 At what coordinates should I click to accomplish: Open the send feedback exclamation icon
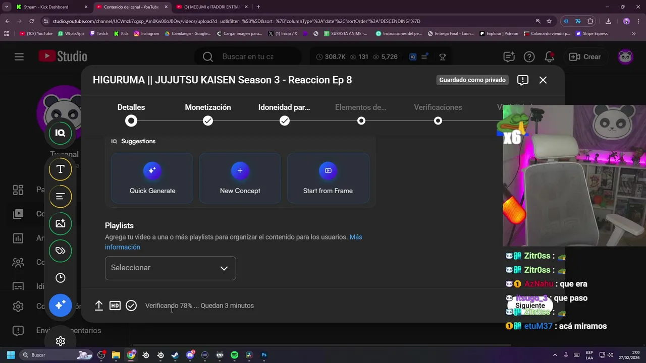click(x=523, y=80)
